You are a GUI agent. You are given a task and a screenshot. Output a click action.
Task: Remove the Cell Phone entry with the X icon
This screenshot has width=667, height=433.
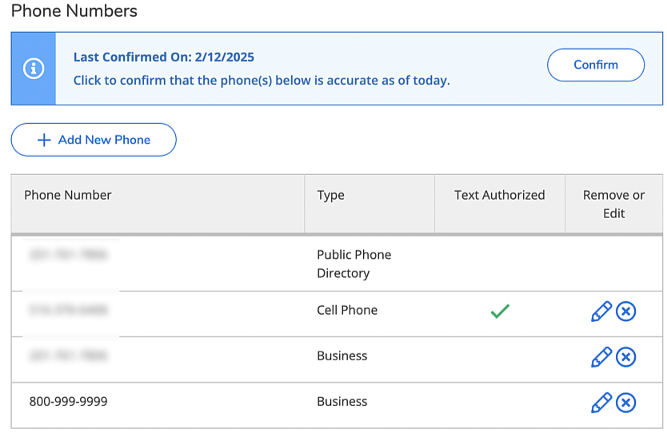click(626, 312)
